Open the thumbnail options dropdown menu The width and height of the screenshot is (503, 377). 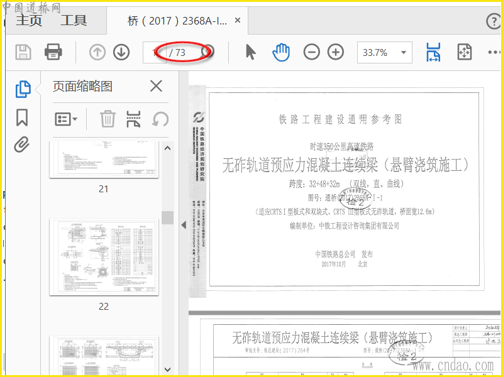tap(66, 119)
